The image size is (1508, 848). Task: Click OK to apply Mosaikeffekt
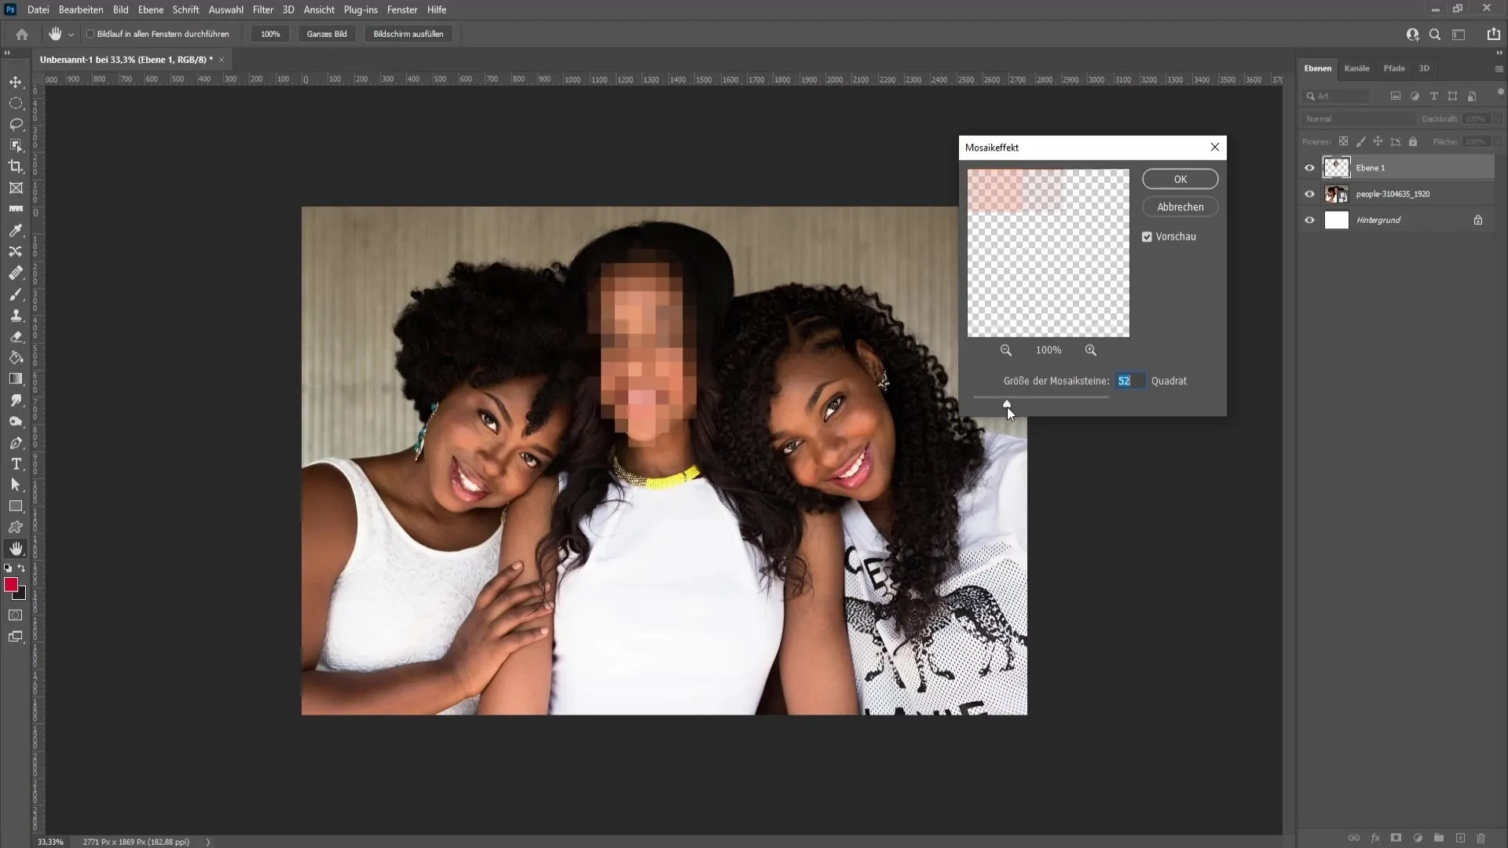coord(1180,179)
